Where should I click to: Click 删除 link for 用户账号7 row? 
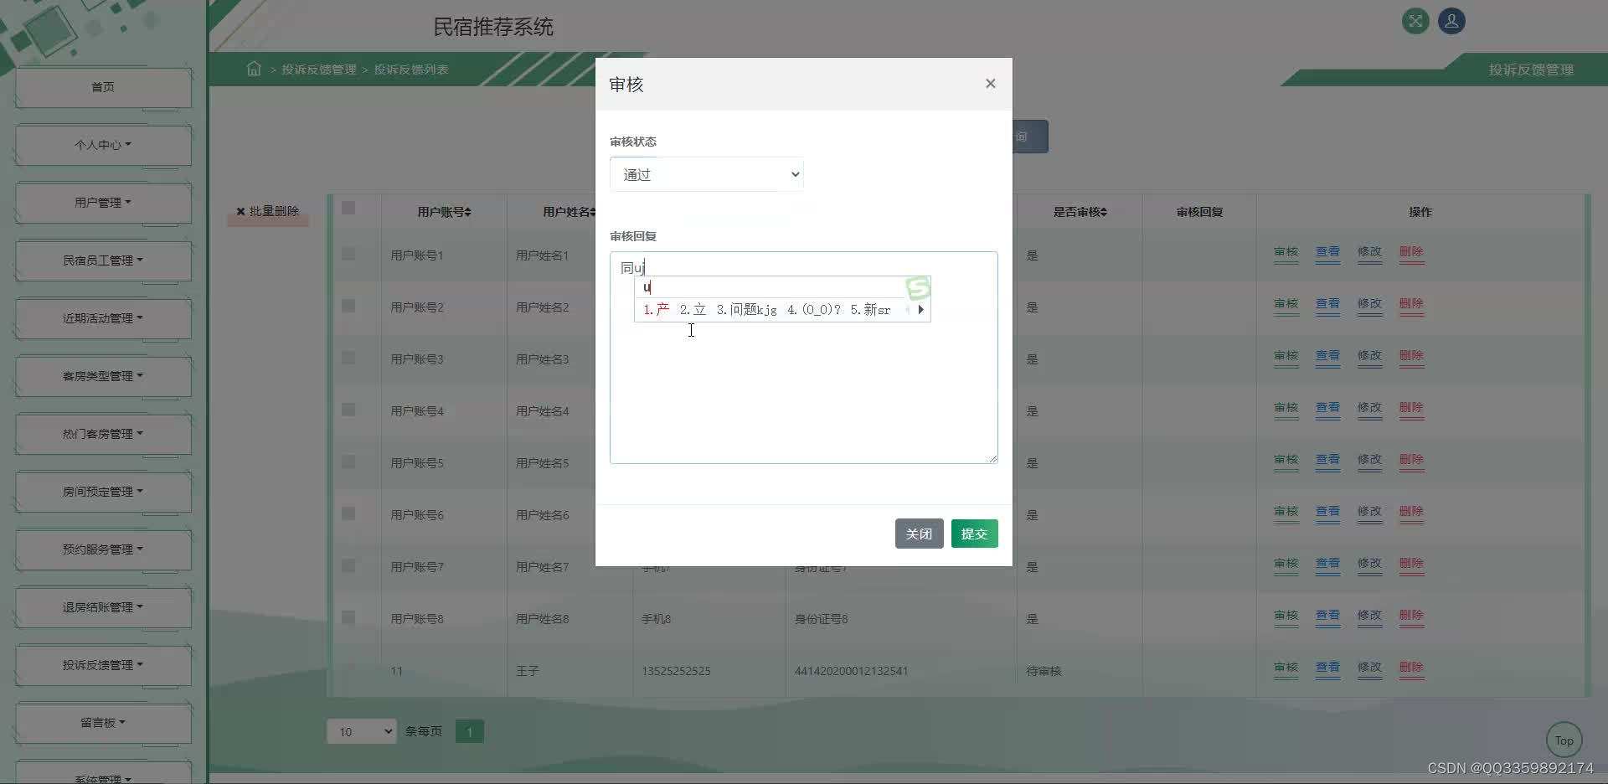coord(1411,564)
